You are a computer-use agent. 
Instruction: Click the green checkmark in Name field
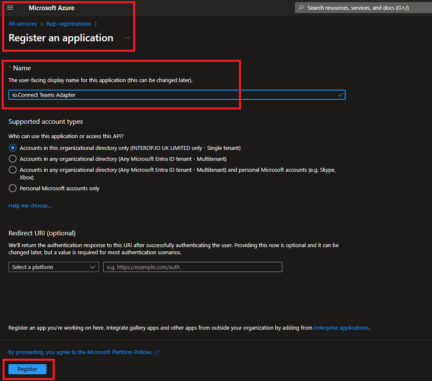(x=340, y=95)
